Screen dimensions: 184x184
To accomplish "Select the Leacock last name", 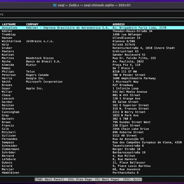I will [x=8, y=99].
